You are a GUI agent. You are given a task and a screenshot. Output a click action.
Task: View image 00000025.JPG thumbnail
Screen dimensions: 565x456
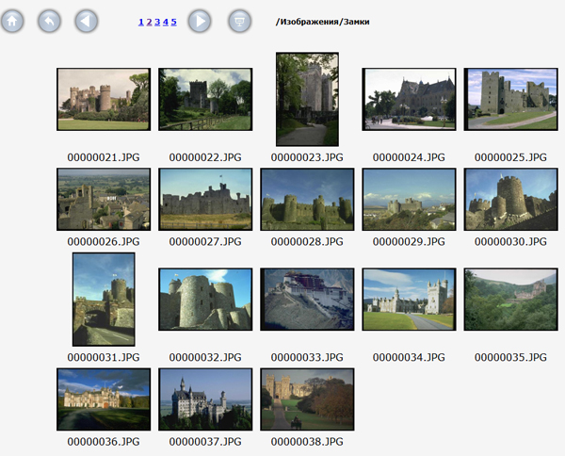click(x=510, y=99)
